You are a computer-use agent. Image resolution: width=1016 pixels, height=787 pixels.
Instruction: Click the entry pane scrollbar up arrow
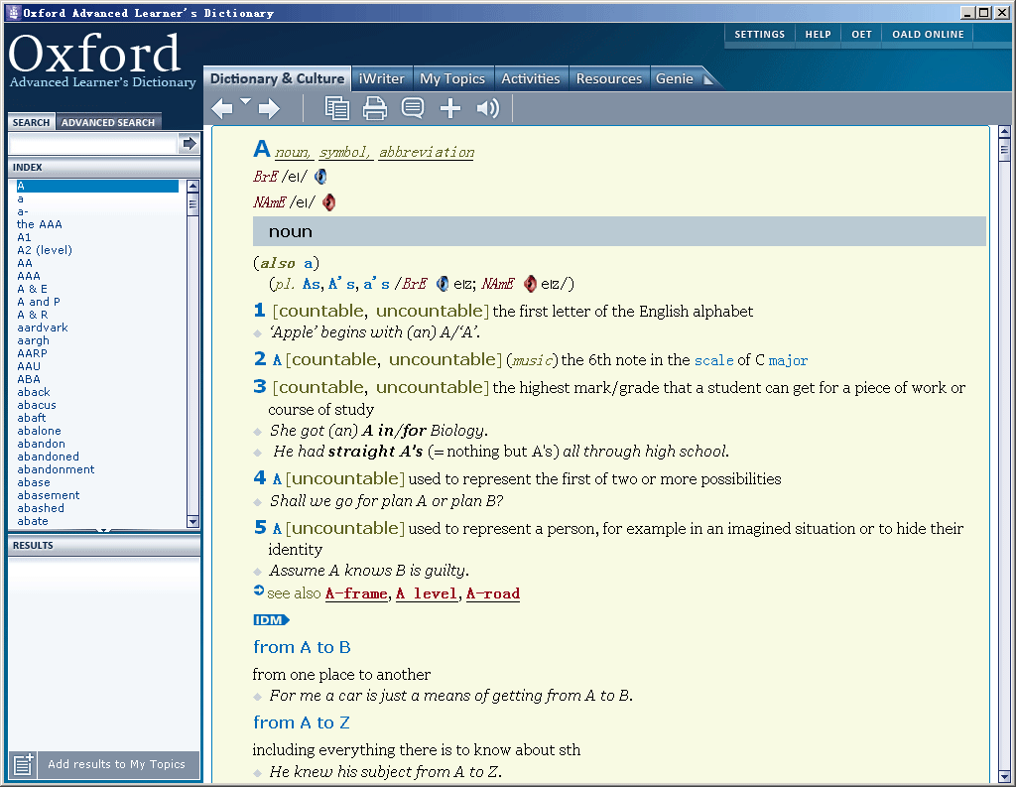[x=1004, y=132]
